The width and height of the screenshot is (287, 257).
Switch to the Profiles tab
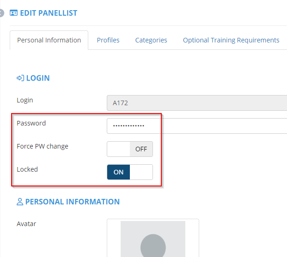pyautogui.click(x=108, y=40)
